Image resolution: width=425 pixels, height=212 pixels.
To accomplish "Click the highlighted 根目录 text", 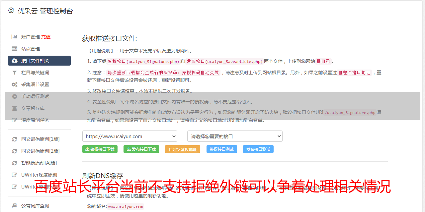I will click(323, 61).
